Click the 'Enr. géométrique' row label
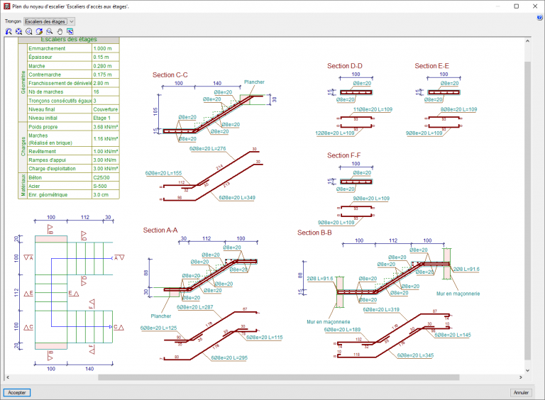 click(48, 195)
